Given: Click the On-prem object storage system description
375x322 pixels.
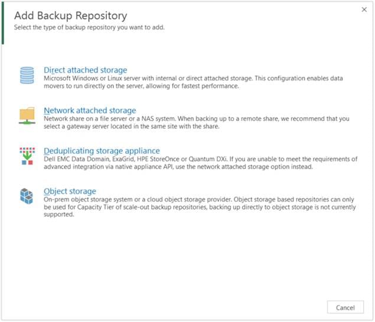Looking at the screenshot, I should (200, 207).
